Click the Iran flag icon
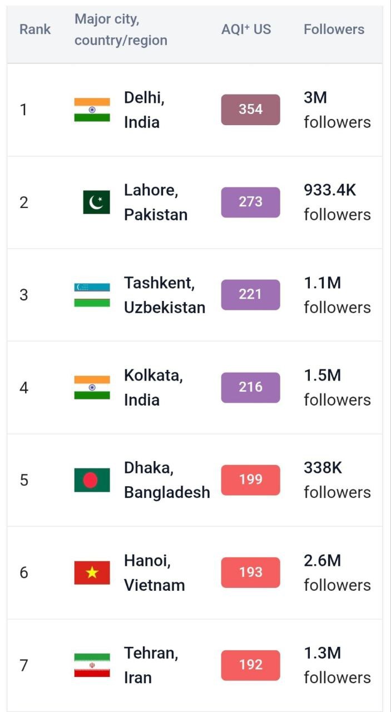Screen dimensions: 391x712 tap(92, 665)
